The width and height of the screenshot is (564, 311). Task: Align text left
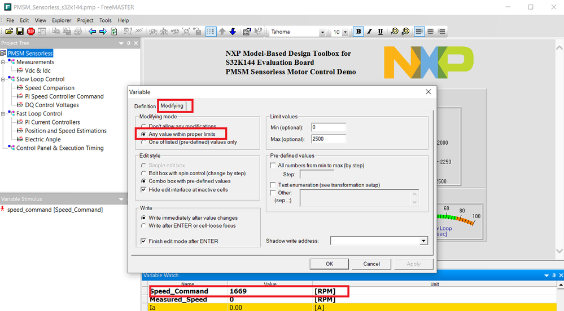click(419, 32)
